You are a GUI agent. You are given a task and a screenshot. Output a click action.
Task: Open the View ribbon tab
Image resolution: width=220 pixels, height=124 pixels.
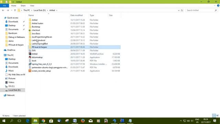32,6
